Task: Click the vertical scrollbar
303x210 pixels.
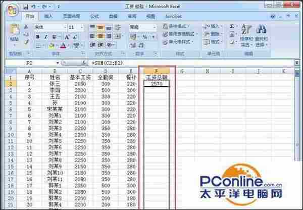Action: (x=297, y=116)
